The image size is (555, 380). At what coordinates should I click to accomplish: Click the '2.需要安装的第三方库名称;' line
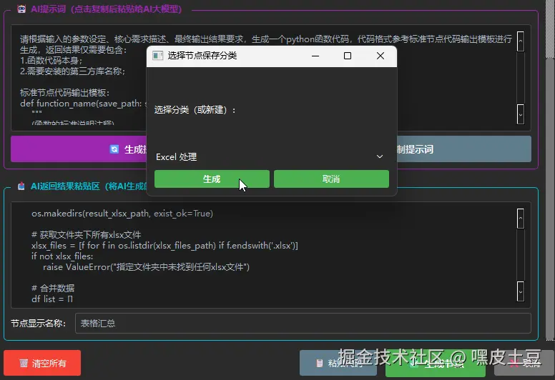[73, 71]
